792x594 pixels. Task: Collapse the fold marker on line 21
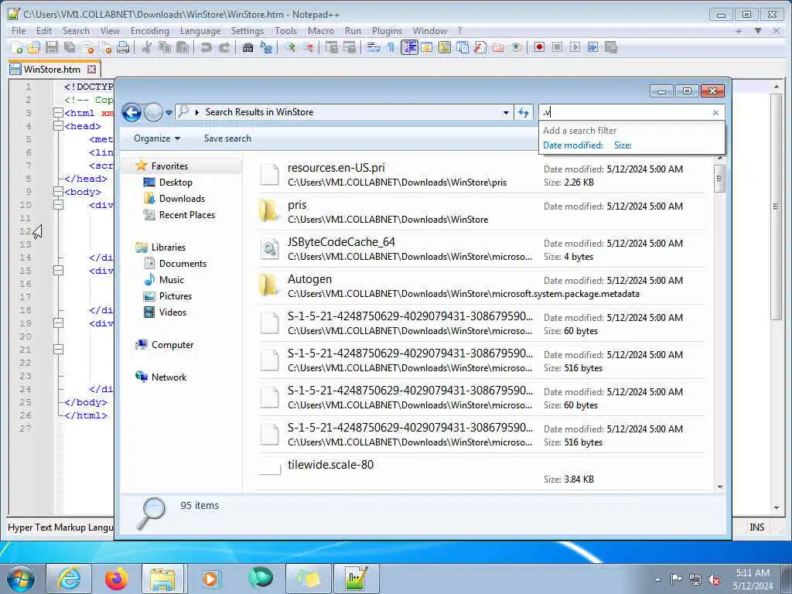58,350
